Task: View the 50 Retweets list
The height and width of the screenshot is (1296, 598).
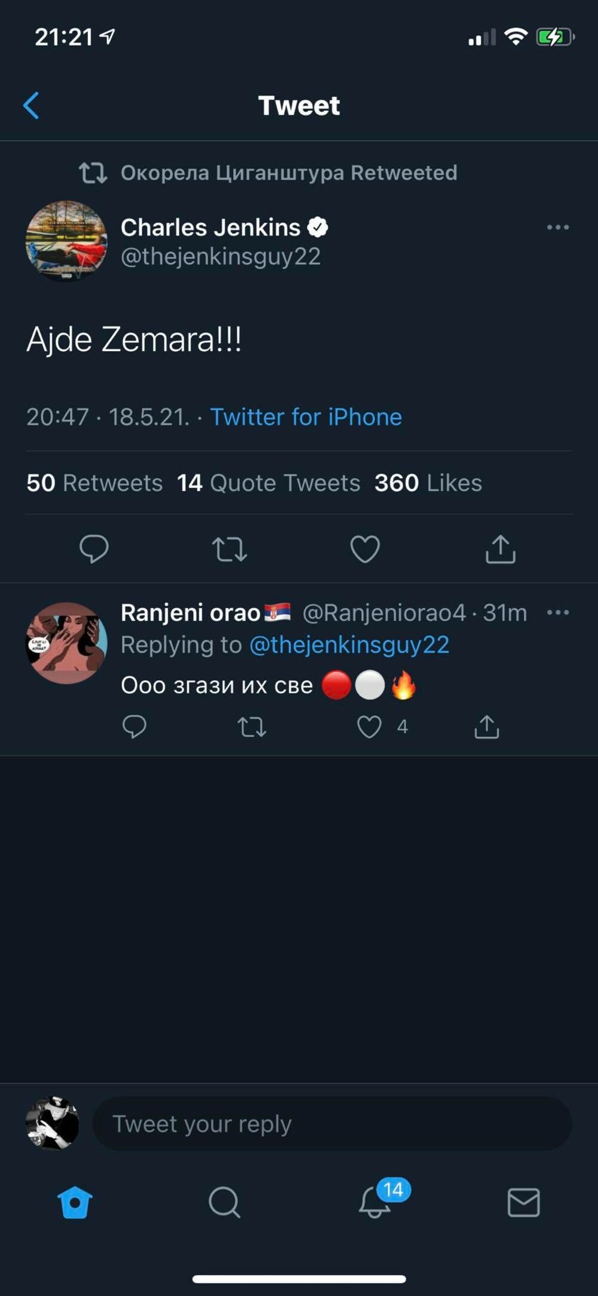Action: coord(94,483)
